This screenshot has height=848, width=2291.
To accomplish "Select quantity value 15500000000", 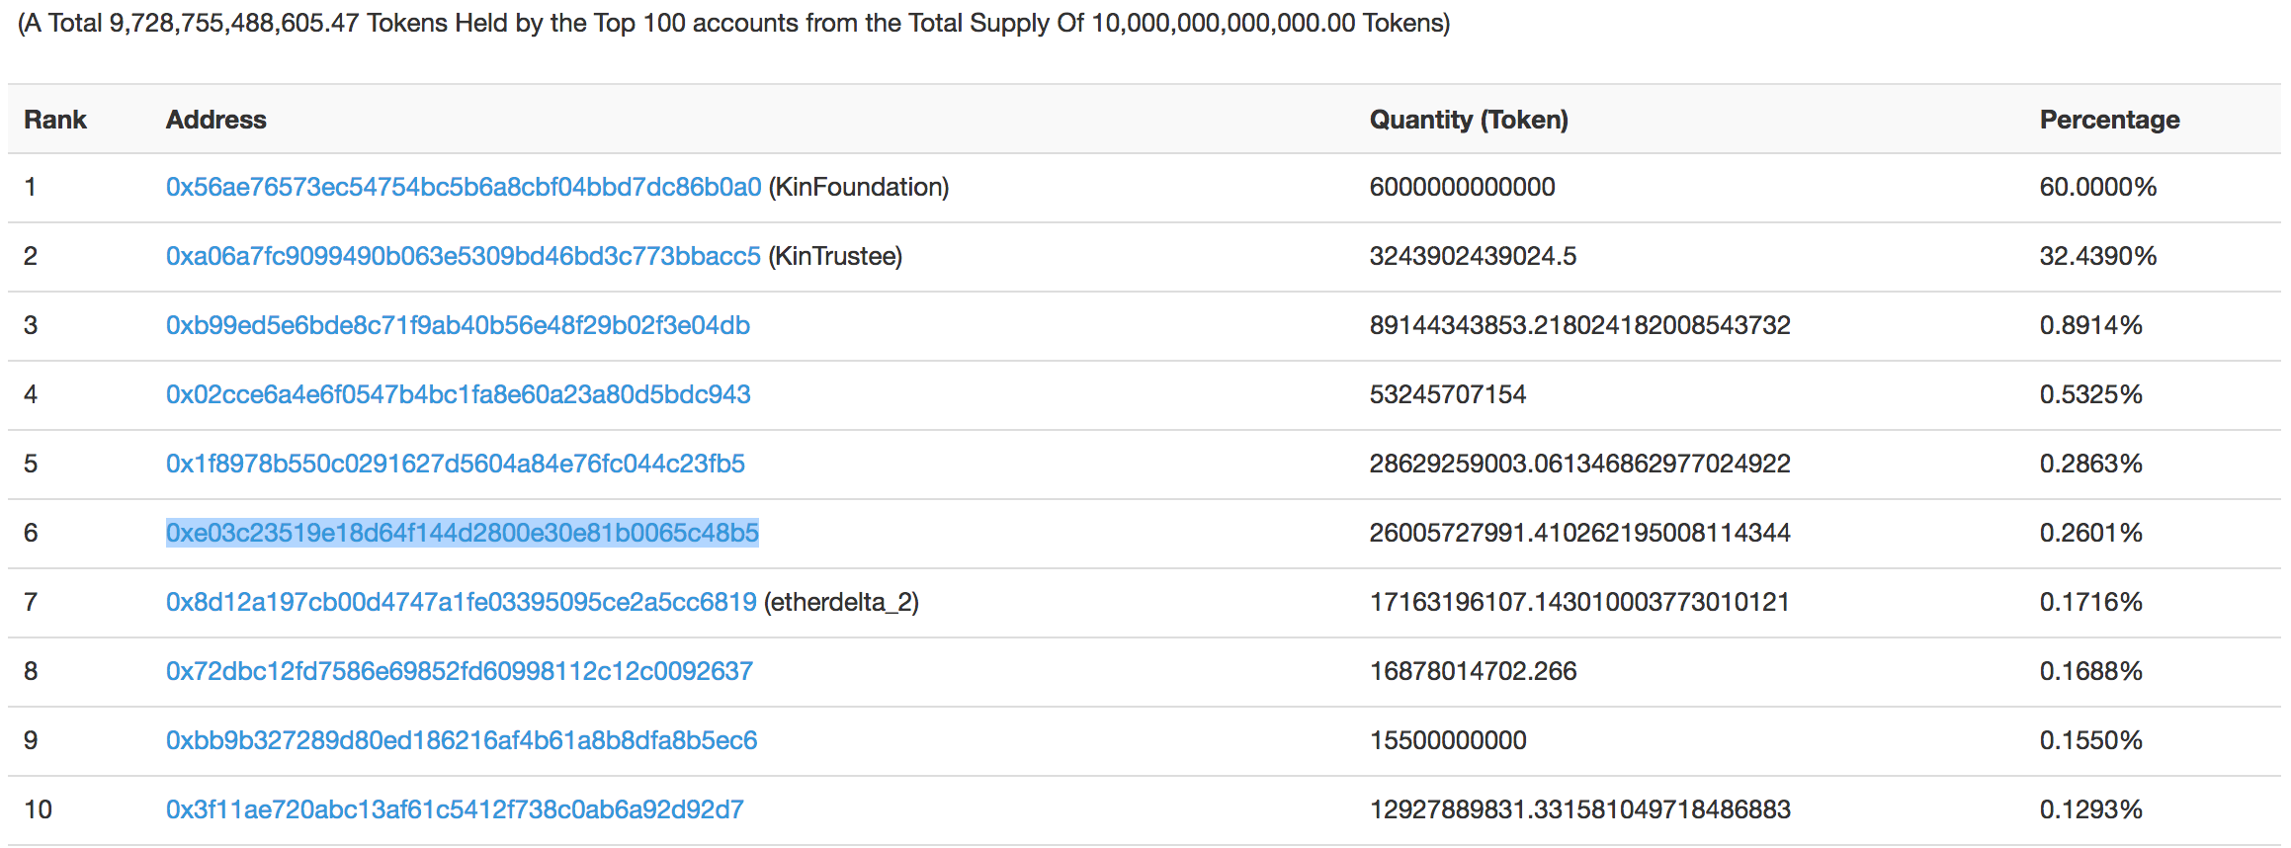I will coord(1448,740).
